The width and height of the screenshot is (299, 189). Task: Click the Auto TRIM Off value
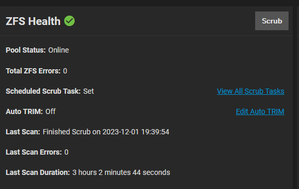point(50,111)
